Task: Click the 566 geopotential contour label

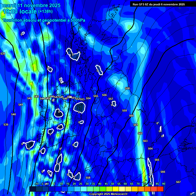Action: (x=163, y=172)
